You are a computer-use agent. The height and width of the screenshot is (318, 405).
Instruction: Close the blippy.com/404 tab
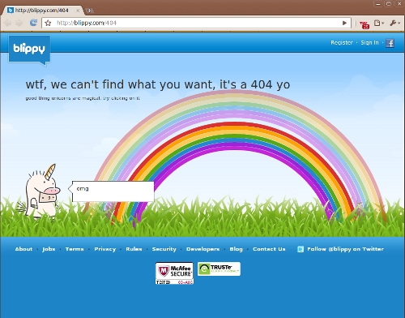point(78,11)
